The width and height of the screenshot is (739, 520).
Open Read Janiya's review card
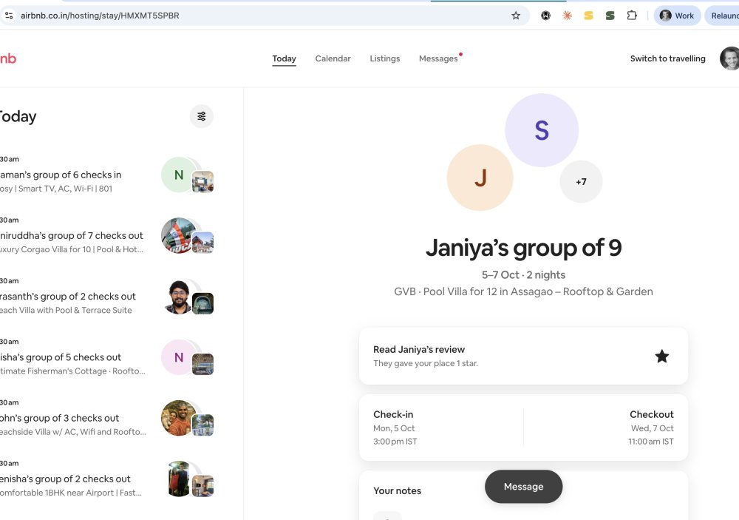[524, 357]
